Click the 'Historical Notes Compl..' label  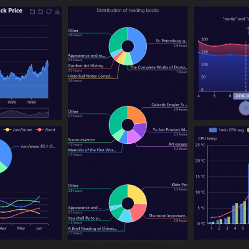(x=90, y=76)
